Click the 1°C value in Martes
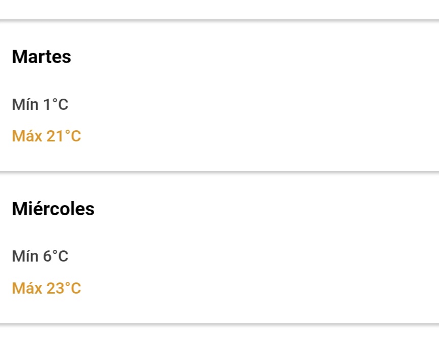Screen dimensions: 439x346 (x=56, y=104)
